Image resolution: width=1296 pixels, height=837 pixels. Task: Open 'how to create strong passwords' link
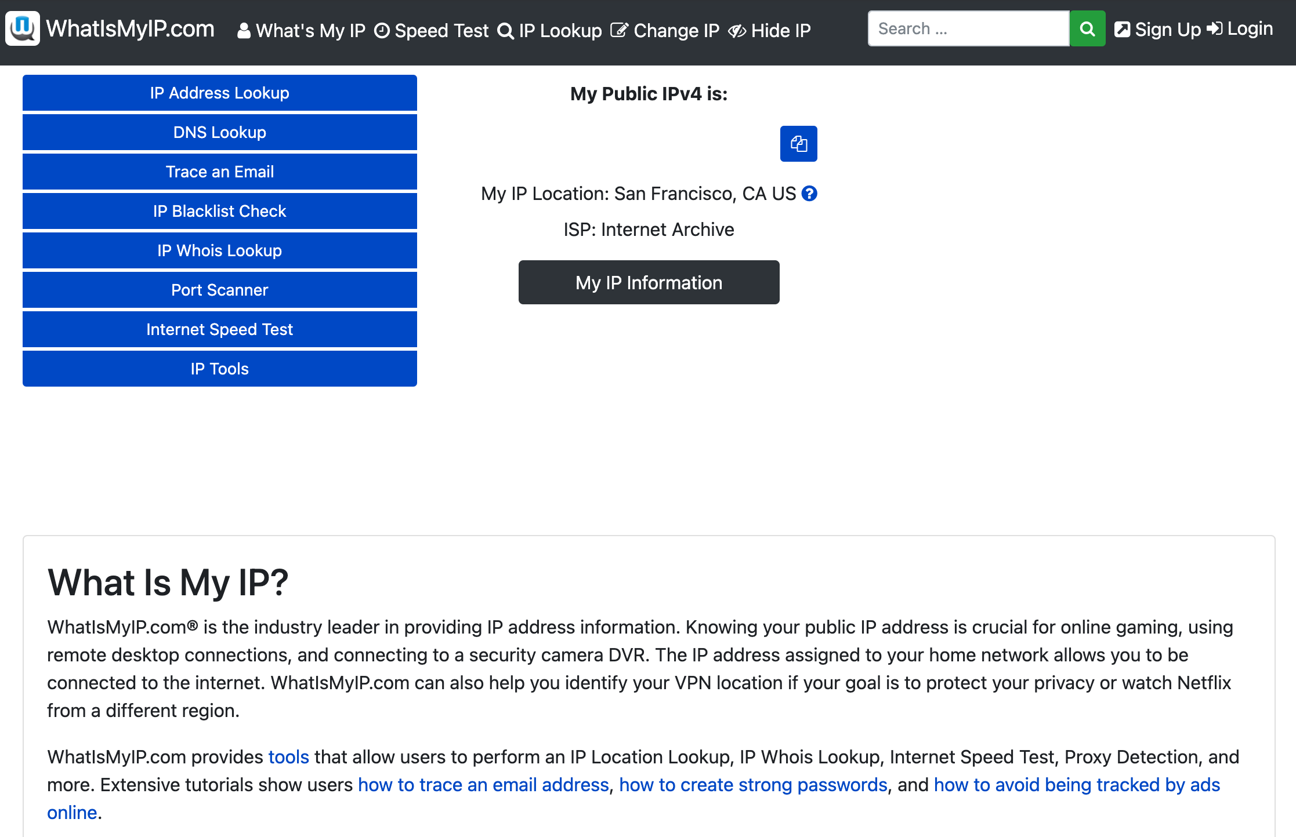click(x=753, y=785)
